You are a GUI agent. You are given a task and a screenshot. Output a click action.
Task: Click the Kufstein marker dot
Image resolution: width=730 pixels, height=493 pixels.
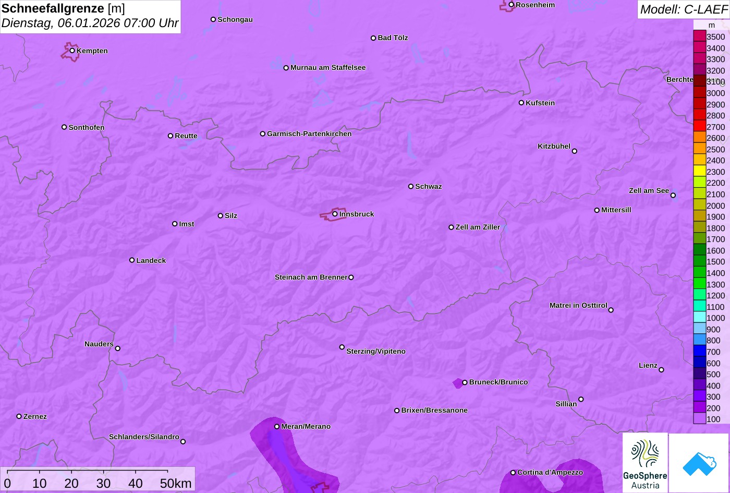(x=521, y=103)
